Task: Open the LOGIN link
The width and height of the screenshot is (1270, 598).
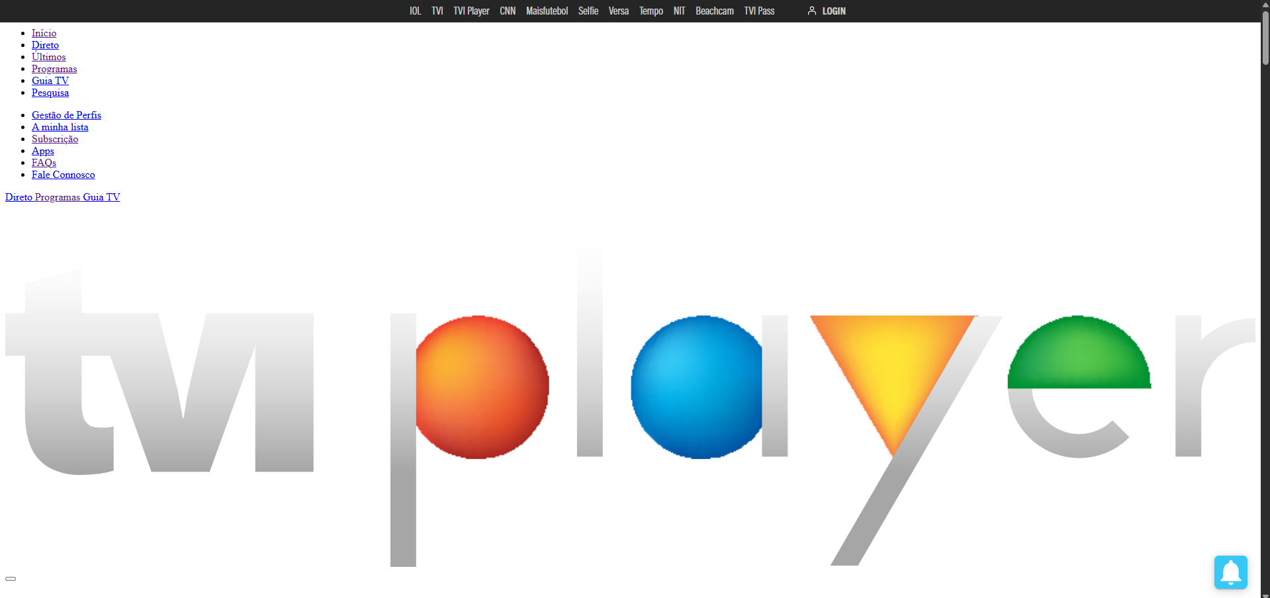Action: click(834, 11)
